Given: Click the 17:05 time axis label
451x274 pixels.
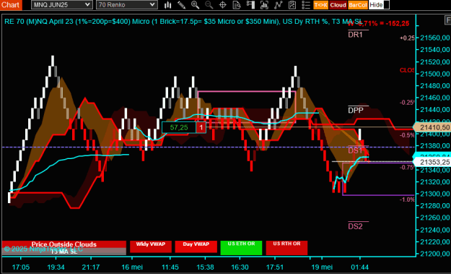Looking at the screenshot, I should coord(21,267).
